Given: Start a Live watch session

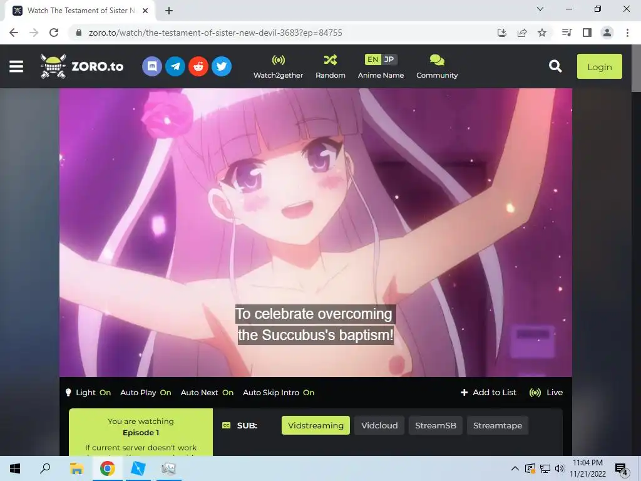Looking at the screenshot, I should tap(546, 393).
